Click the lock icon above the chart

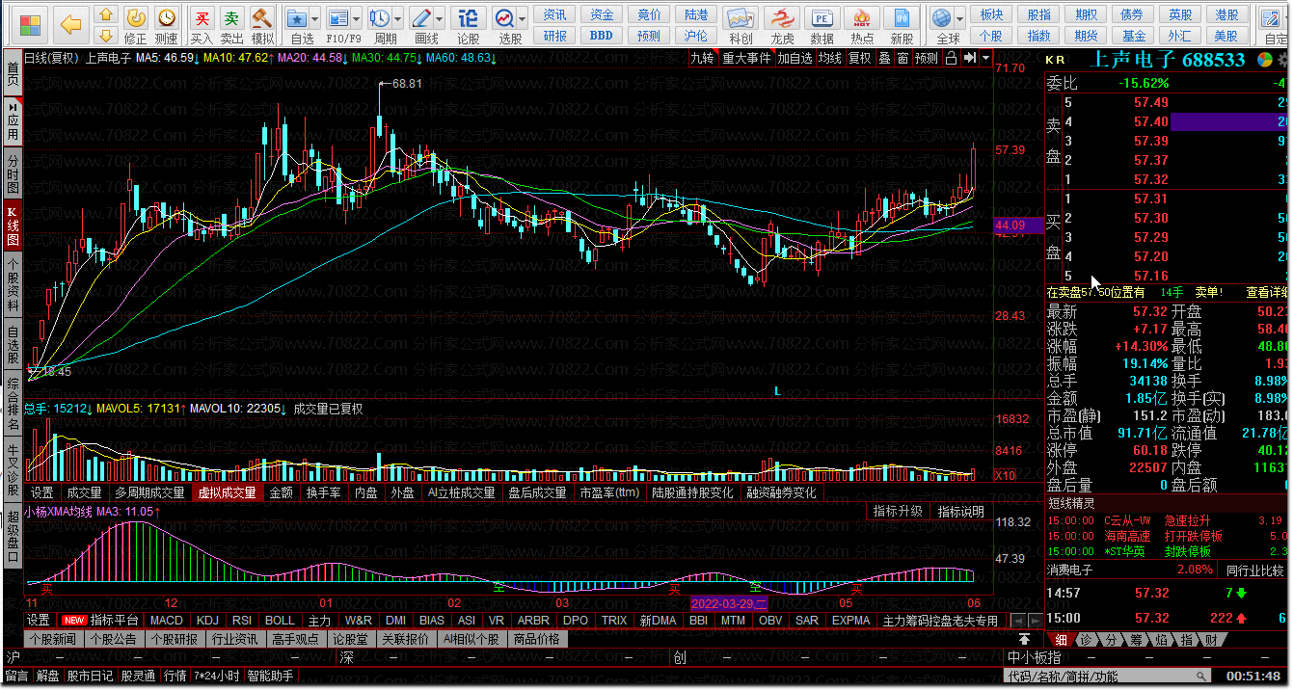click(951, 58)
